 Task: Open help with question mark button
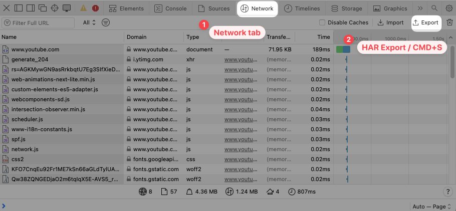point(448,192)
